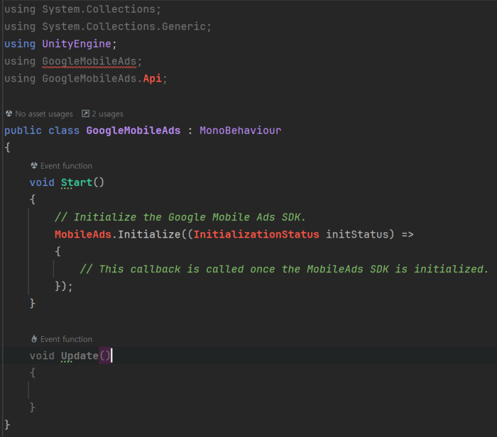
Task: Click the underlined GoogleMobileAds namespace in the using line
Action: click(x=89, y=61)
